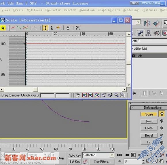Click Zoom Extents icon in deformation window

84,95
